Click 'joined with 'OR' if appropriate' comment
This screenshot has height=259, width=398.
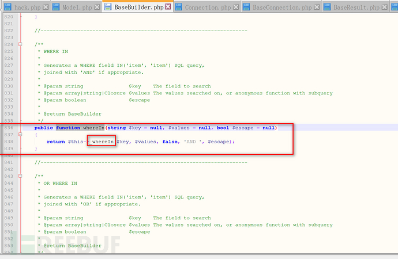[92, 204]
